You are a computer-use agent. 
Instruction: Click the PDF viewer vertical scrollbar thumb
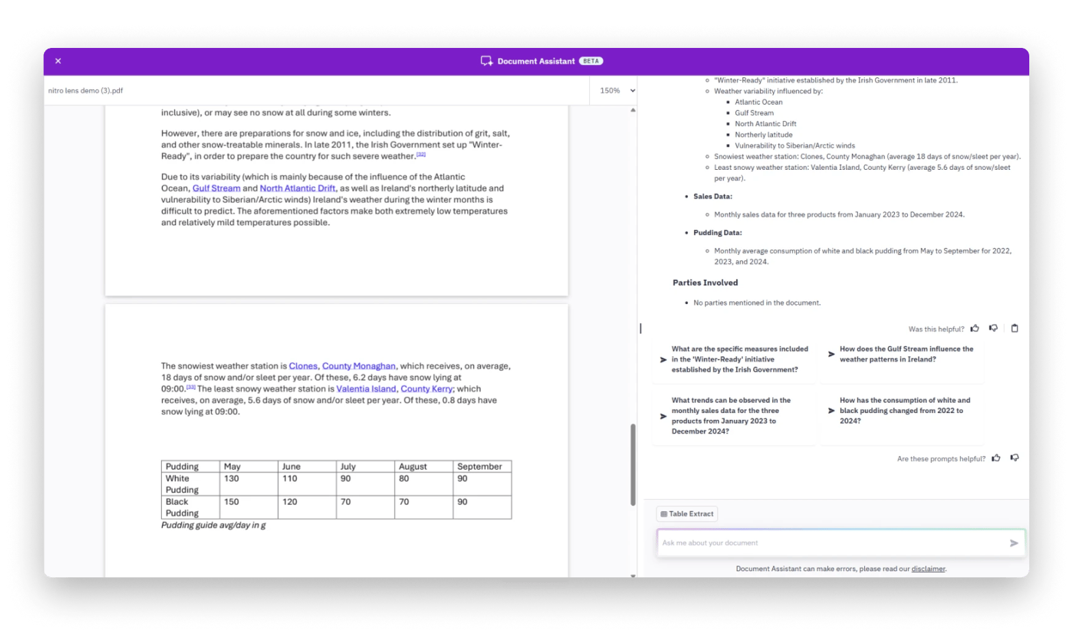pos(632,464)
